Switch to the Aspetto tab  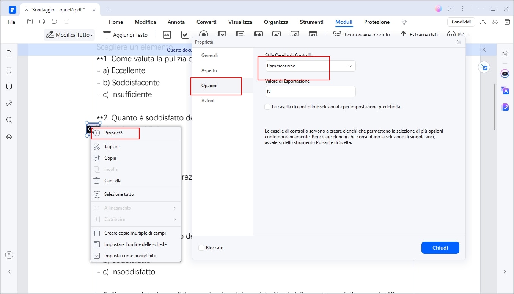pyautogui.click(x=209, y=70)
